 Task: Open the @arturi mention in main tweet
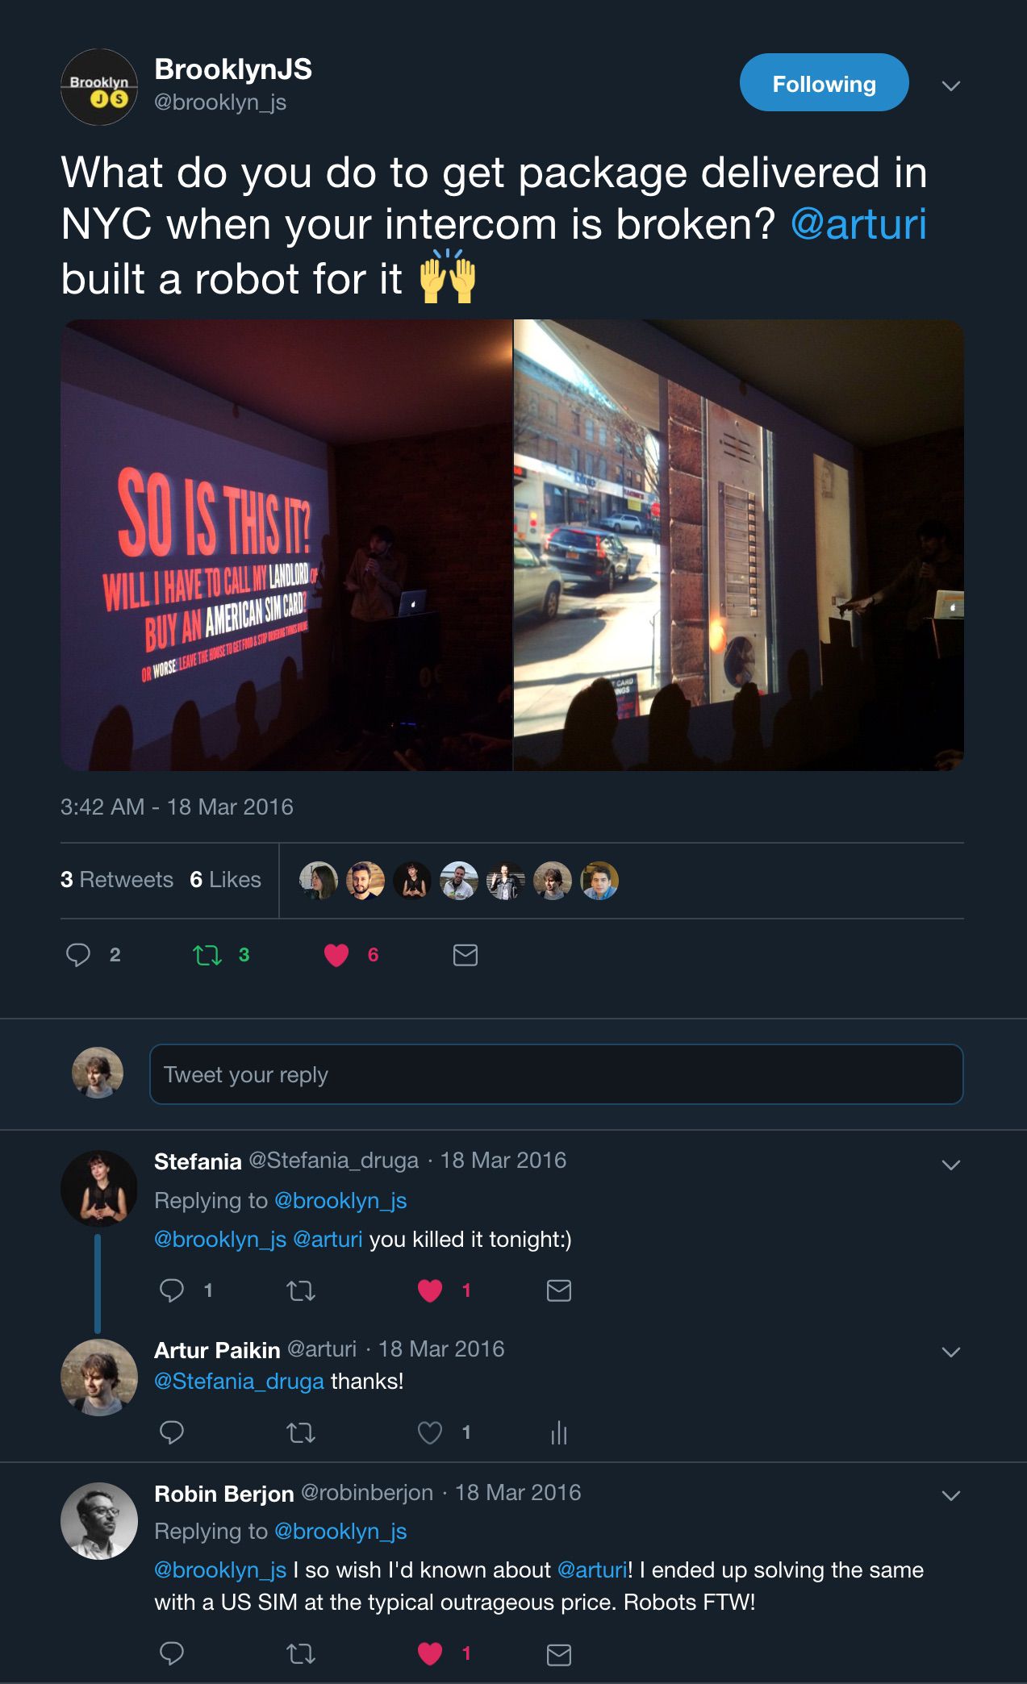tap(858, 223)
